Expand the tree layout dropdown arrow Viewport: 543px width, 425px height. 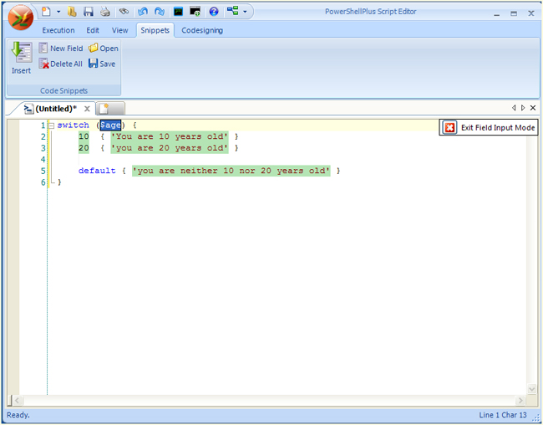tap(245, 12)
